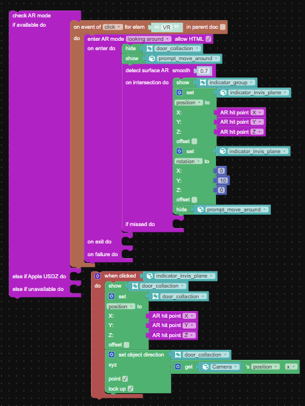Viewport: 305px width, 406px height.
Task: Click gear icon on 'set object direction' block
Action: point(111,354)
